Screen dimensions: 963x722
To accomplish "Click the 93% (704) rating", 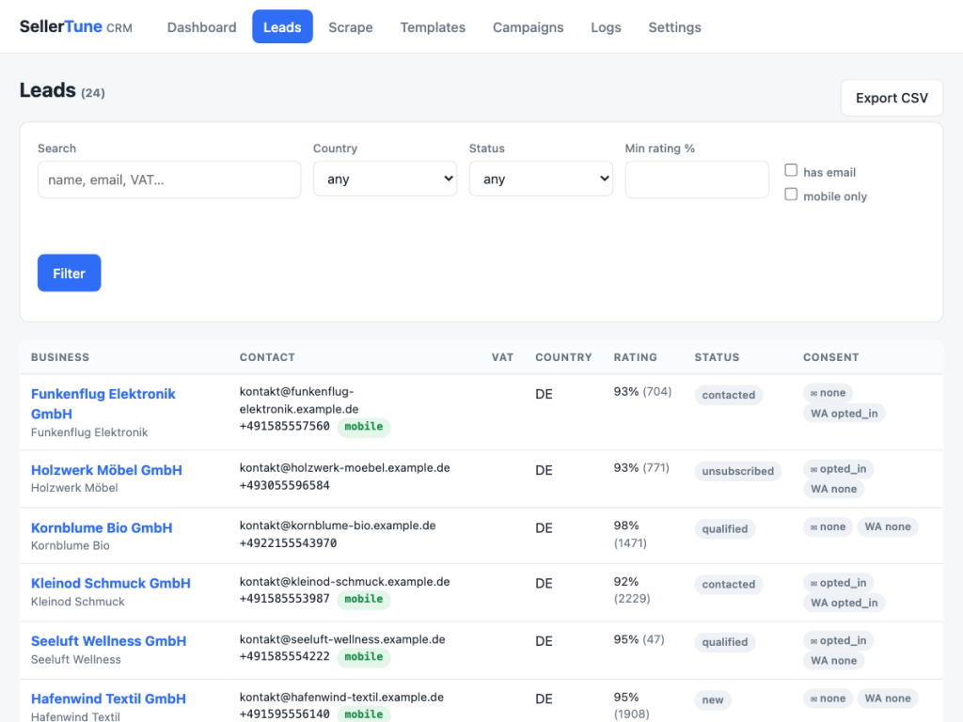I will coord(642,391).
